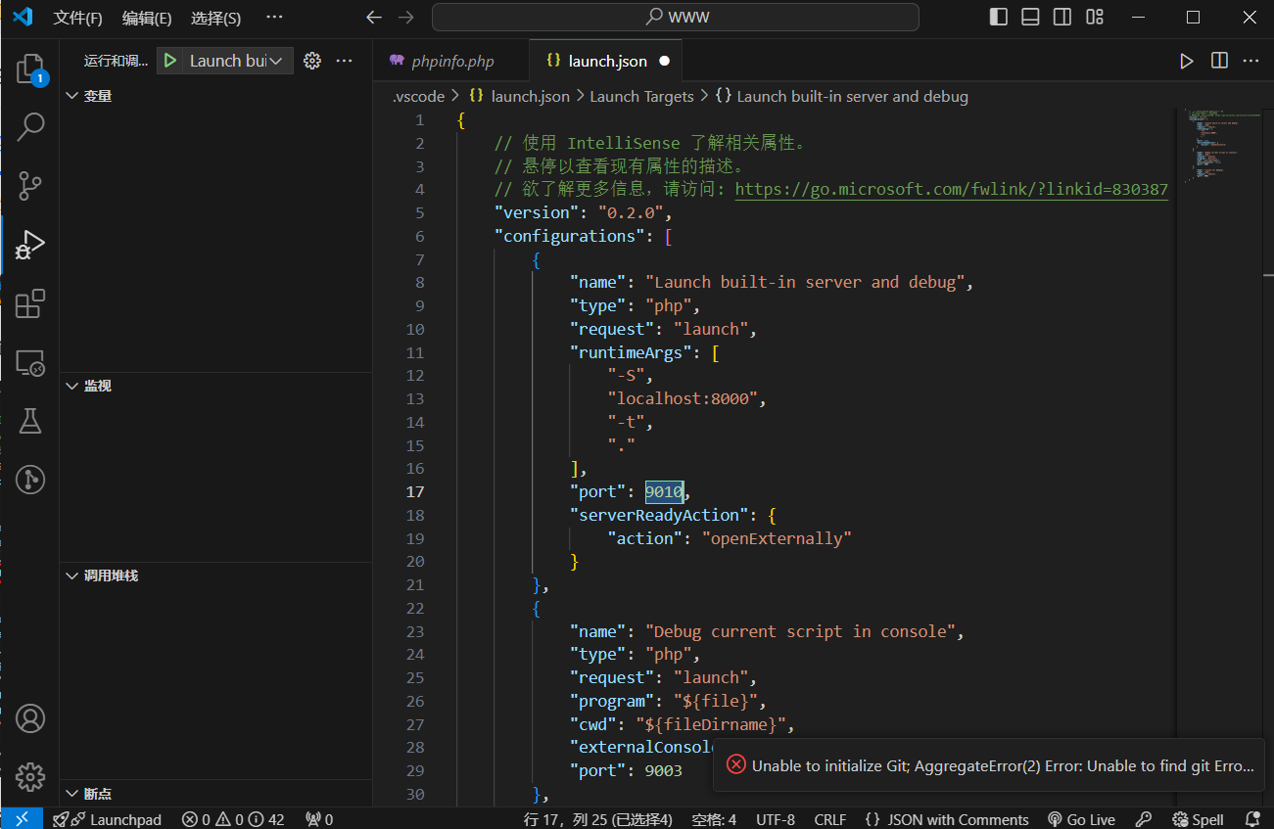Screen dimensions: 1274x829
Task: Open 选择(S) menu
Action: click(215, 18)
